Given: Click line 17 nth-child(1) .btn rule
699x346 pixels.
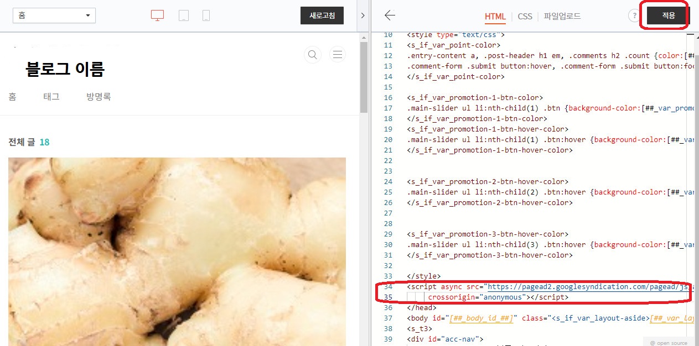Looking at the screenshot, I should pyautogui.click(x=550, y=108).
